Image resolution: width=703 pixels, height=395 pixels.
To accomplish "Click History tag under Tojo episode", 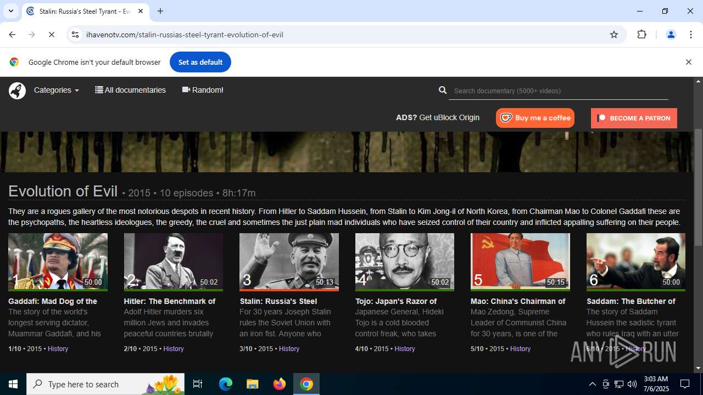I will coord(405,349).
